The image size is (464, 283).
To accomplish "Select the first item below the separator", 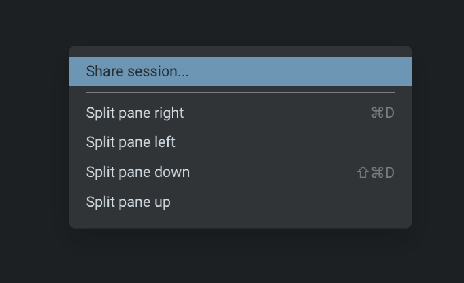I will pyautogui.click(x=135, y=113).
